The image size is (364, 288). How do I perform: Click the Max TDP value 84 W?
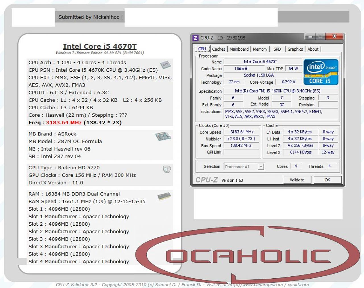[x=293, y=69]
